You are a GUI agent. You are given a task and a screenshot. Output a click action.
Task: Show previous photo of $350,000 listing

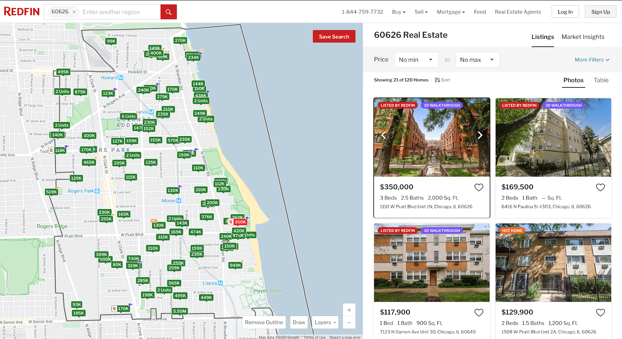[x=384, y=135]
